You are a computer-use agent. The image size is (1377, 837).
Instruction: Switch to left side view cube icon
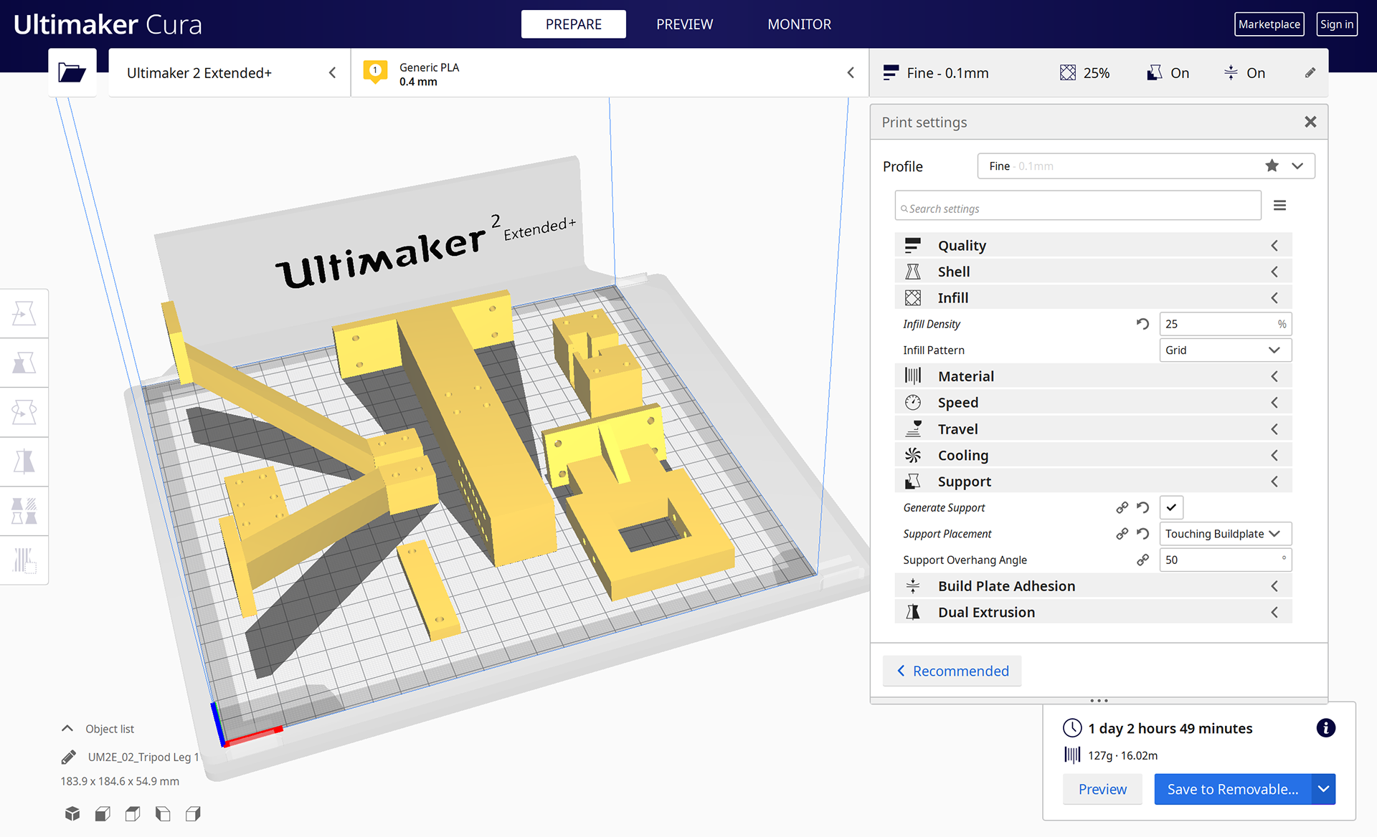click(x=163, y=813)
